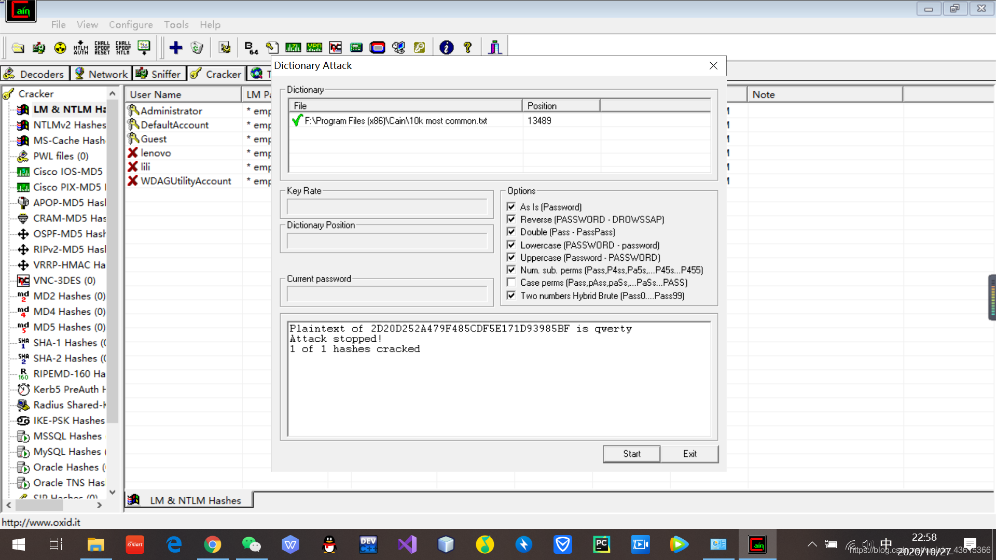This screenshot has height=560, width=996.
Task: Open Cain from the Windows taskbar
Action: 757,544
